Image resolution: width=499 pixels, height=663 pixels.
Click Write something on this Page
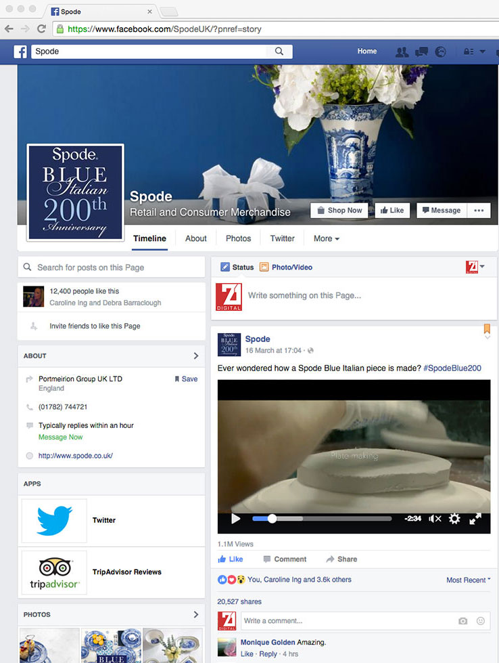(x=304, y=295)
